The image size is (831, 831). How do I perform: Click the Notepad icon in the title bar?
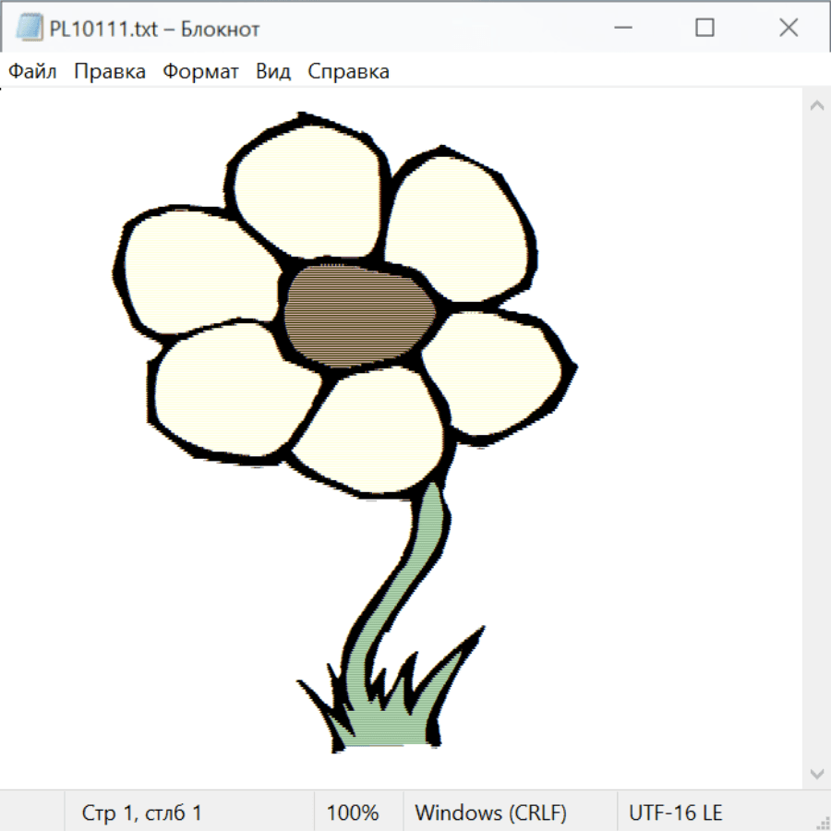[x=29, y=29]
